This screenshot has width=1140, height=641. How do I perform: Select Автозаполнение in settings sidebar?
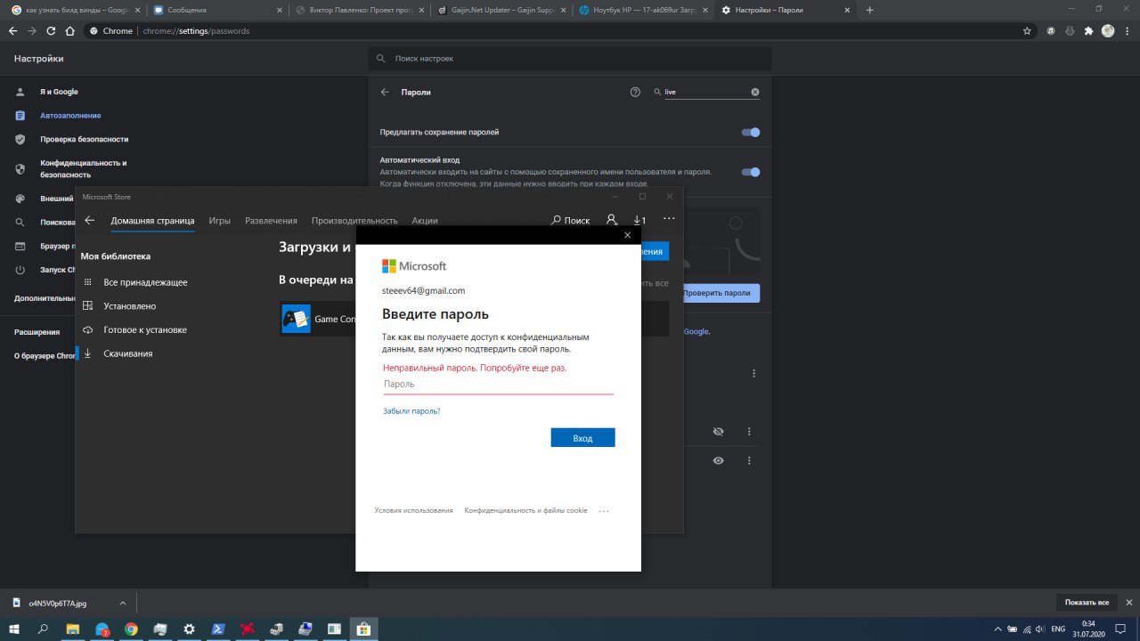point(69,116)
